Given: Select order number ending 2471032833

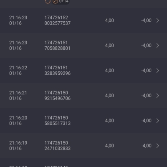Looking at the screenshot, I should coord(58,146).
